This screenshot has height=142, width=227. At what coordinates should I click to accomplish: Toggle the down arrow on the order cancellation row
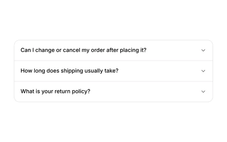tap(203, 50)
